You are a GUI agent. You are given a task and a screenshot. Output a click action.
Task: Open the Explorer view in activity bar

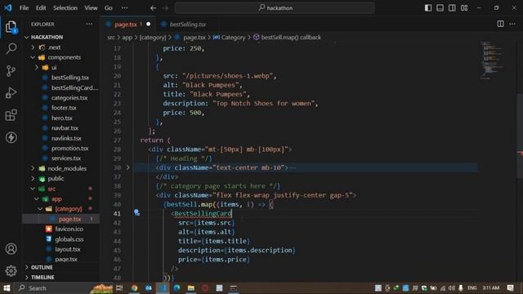11,27
